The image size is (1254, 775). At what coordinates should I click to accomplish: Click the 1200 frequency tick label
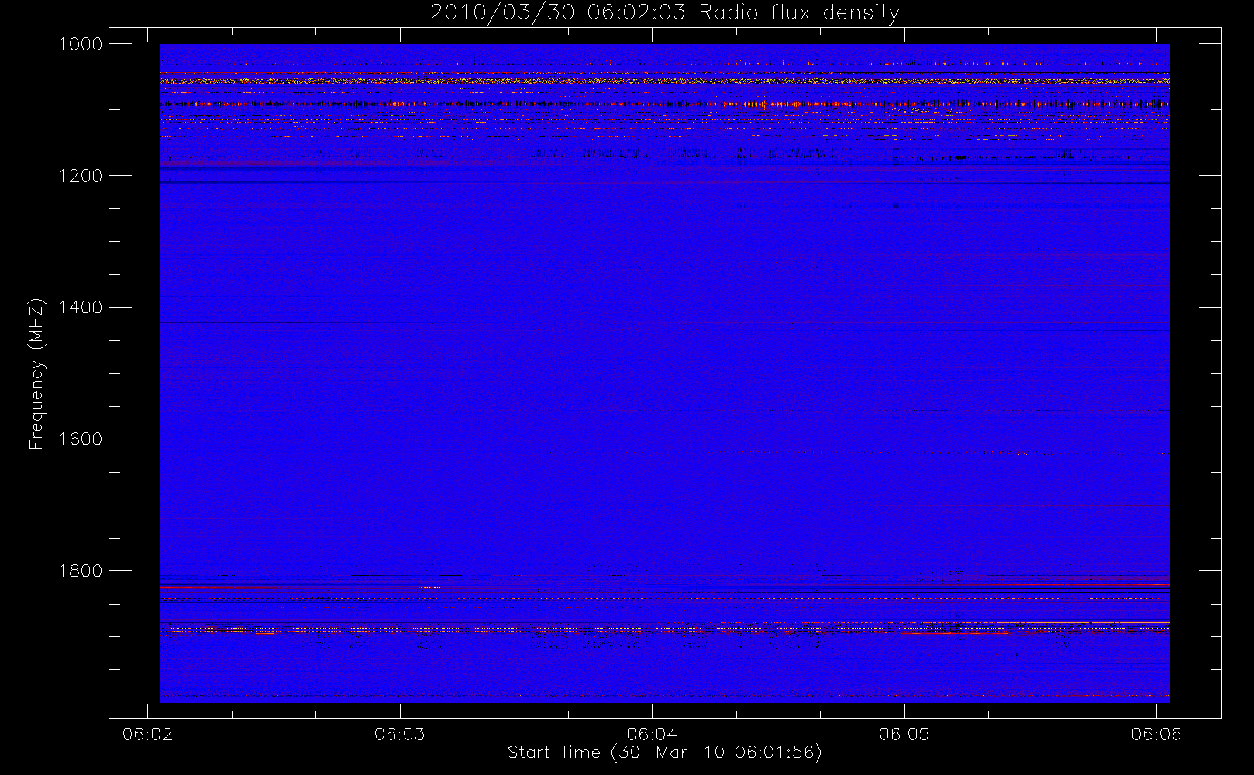pyautogui.click(x=81, y=176)
